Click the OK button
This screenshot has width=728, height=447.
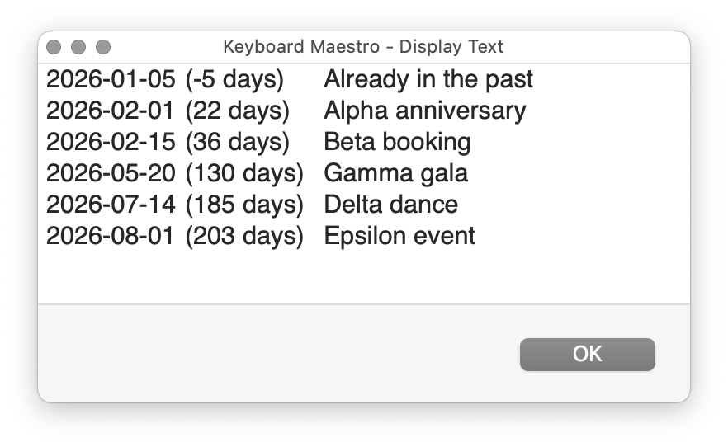click(587, 354)
